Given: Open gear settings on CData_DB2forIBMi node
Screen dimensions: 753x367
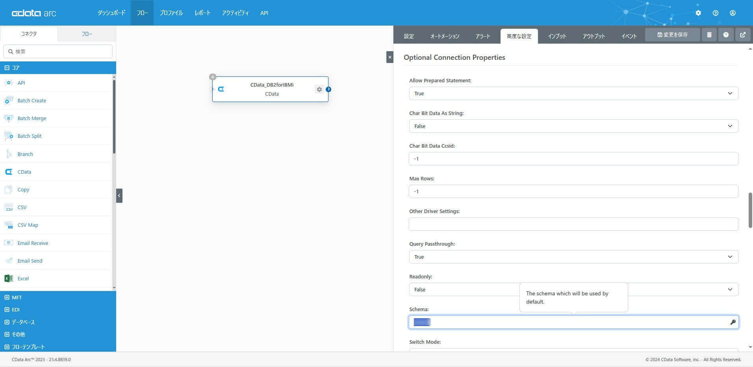Looking at the screenshot, I should 319,89.
